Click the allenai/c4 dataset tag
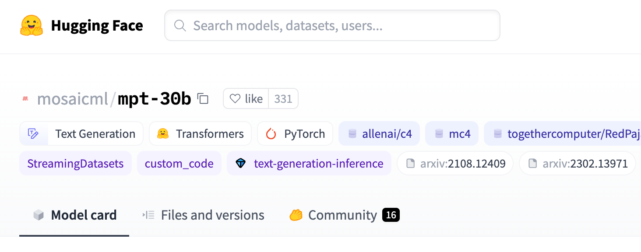Viewport: 641px width, 252px height. click(379, 134)
